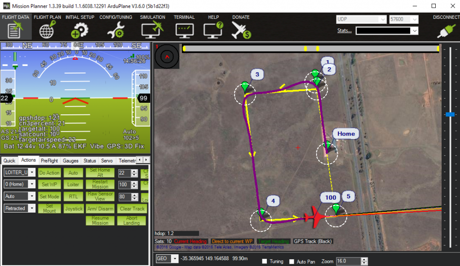Click the Auto mode button
This screenshot has height=266, width=460.
coord(73,173)
